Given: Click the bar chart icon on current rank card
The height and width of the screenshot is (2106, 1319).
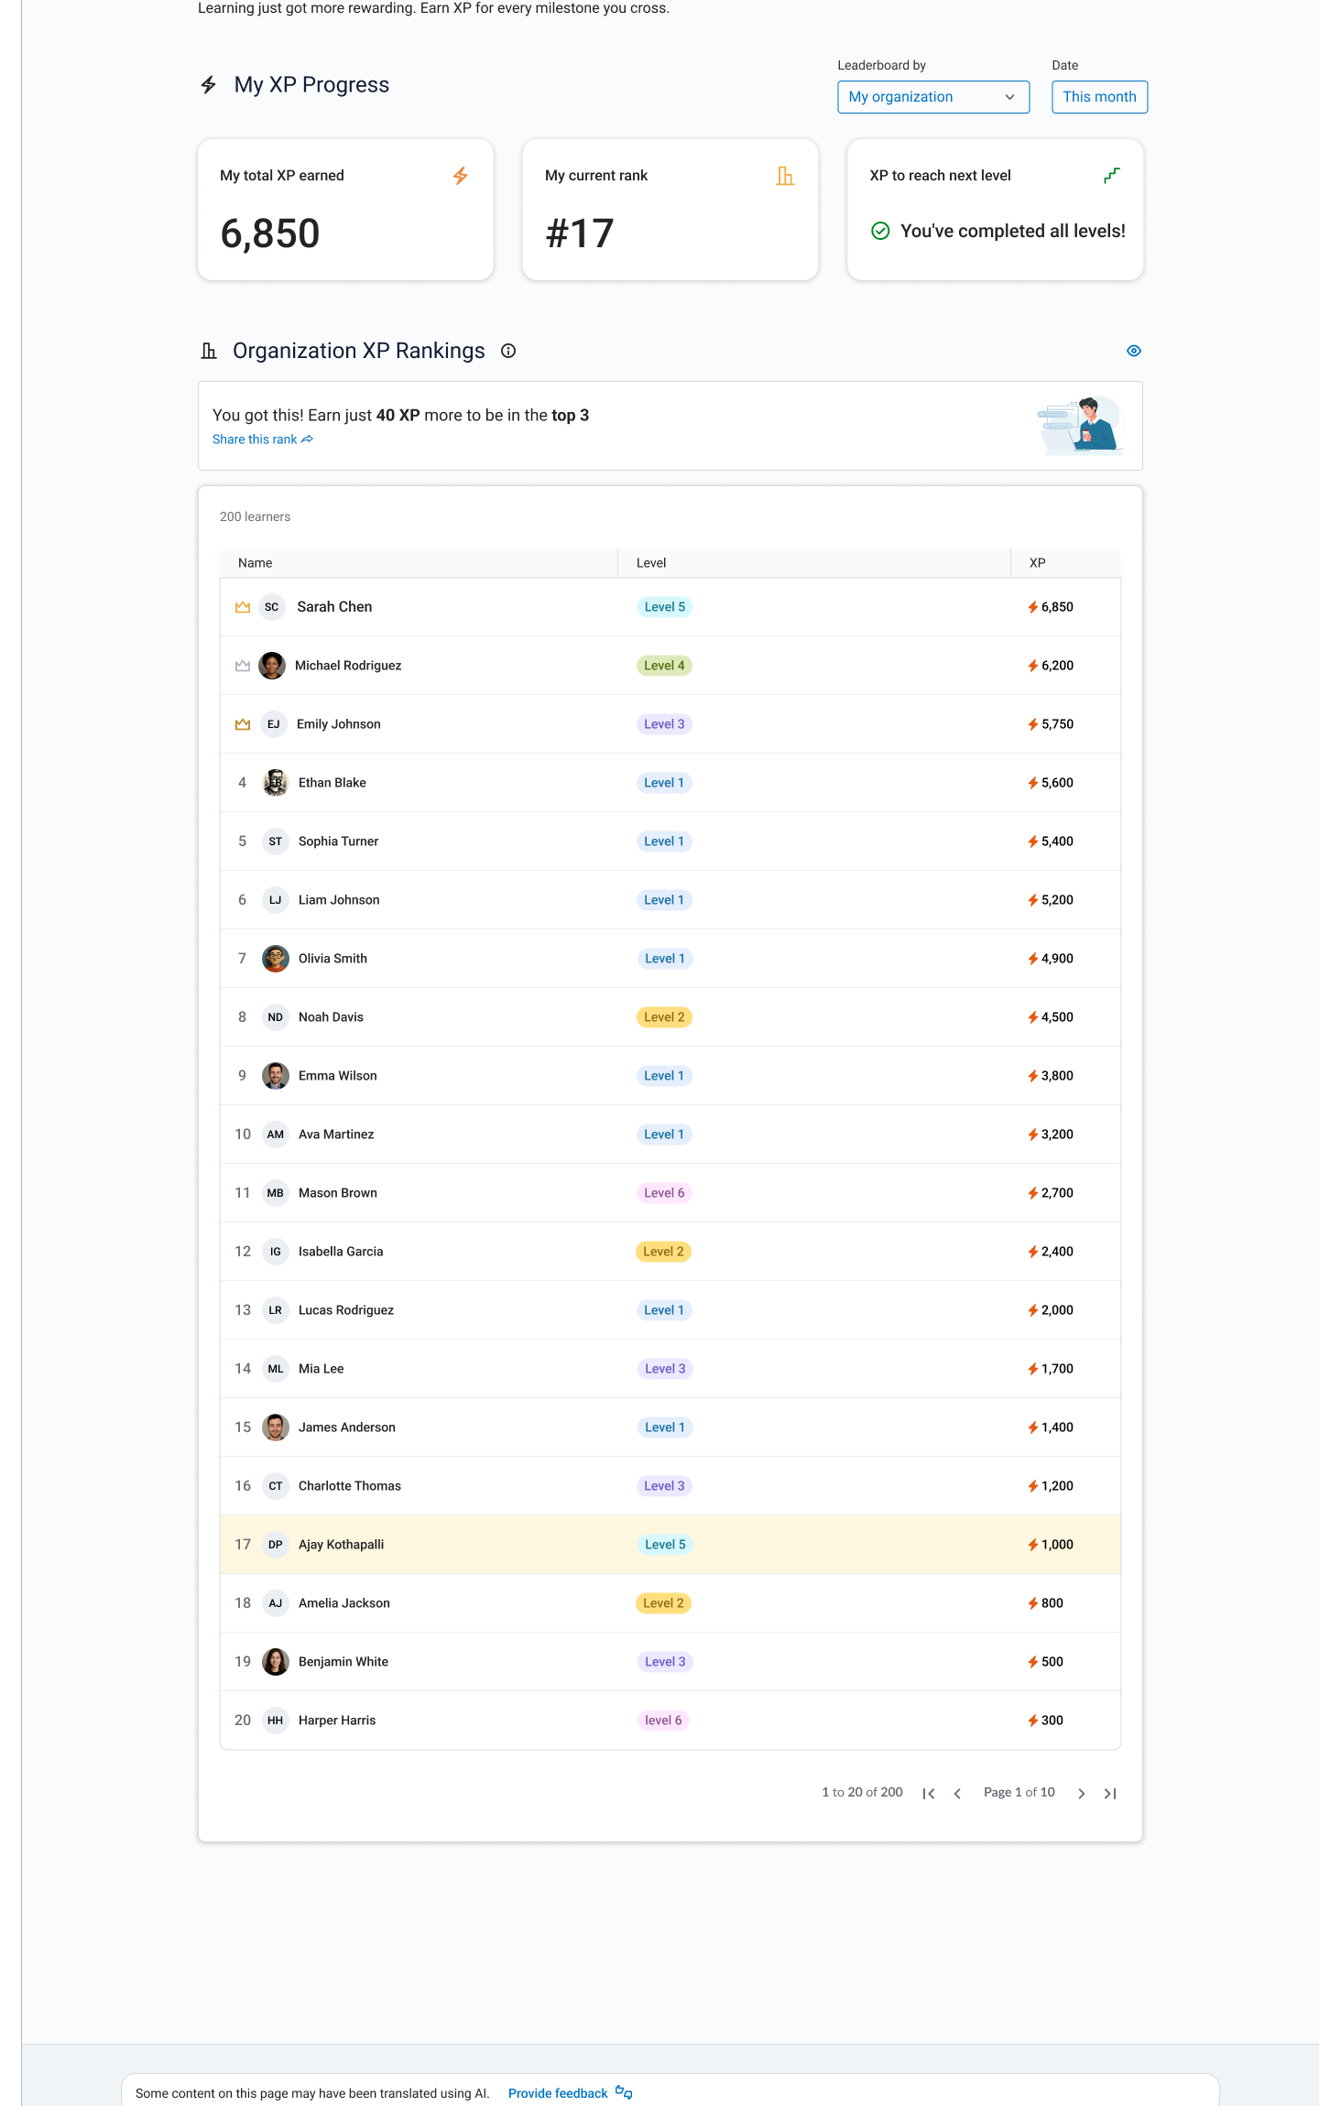Looking at the screenshot, I should click(785, 176).
